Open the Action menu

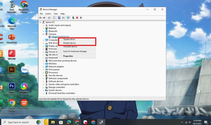click(48, 14)
